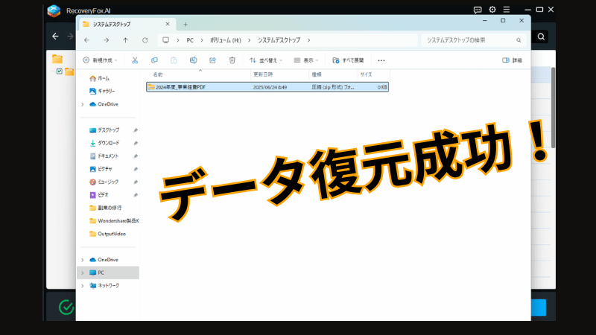Open a new Explorer tab with plus
This screenshot has width=596, height=335.
click(x=186, y=24)
